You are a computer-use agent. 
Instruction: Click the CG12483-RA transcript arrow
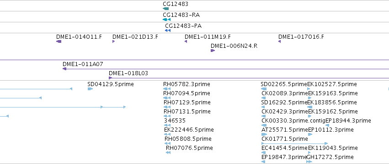click(x=167, y=20)
